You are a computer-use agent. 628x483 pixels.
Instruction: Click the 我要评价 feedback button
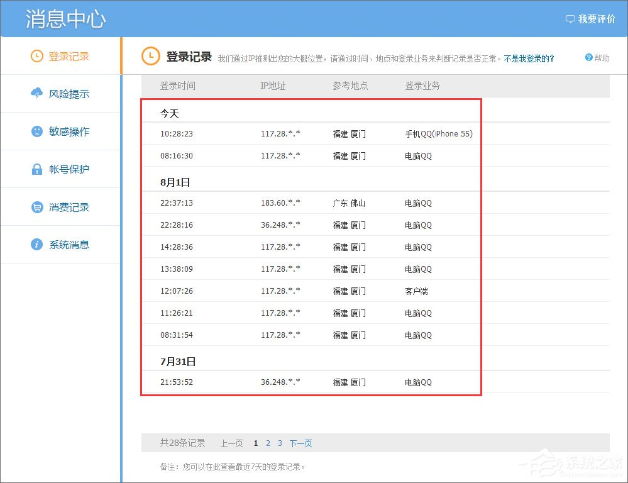(x=592, y=18)
